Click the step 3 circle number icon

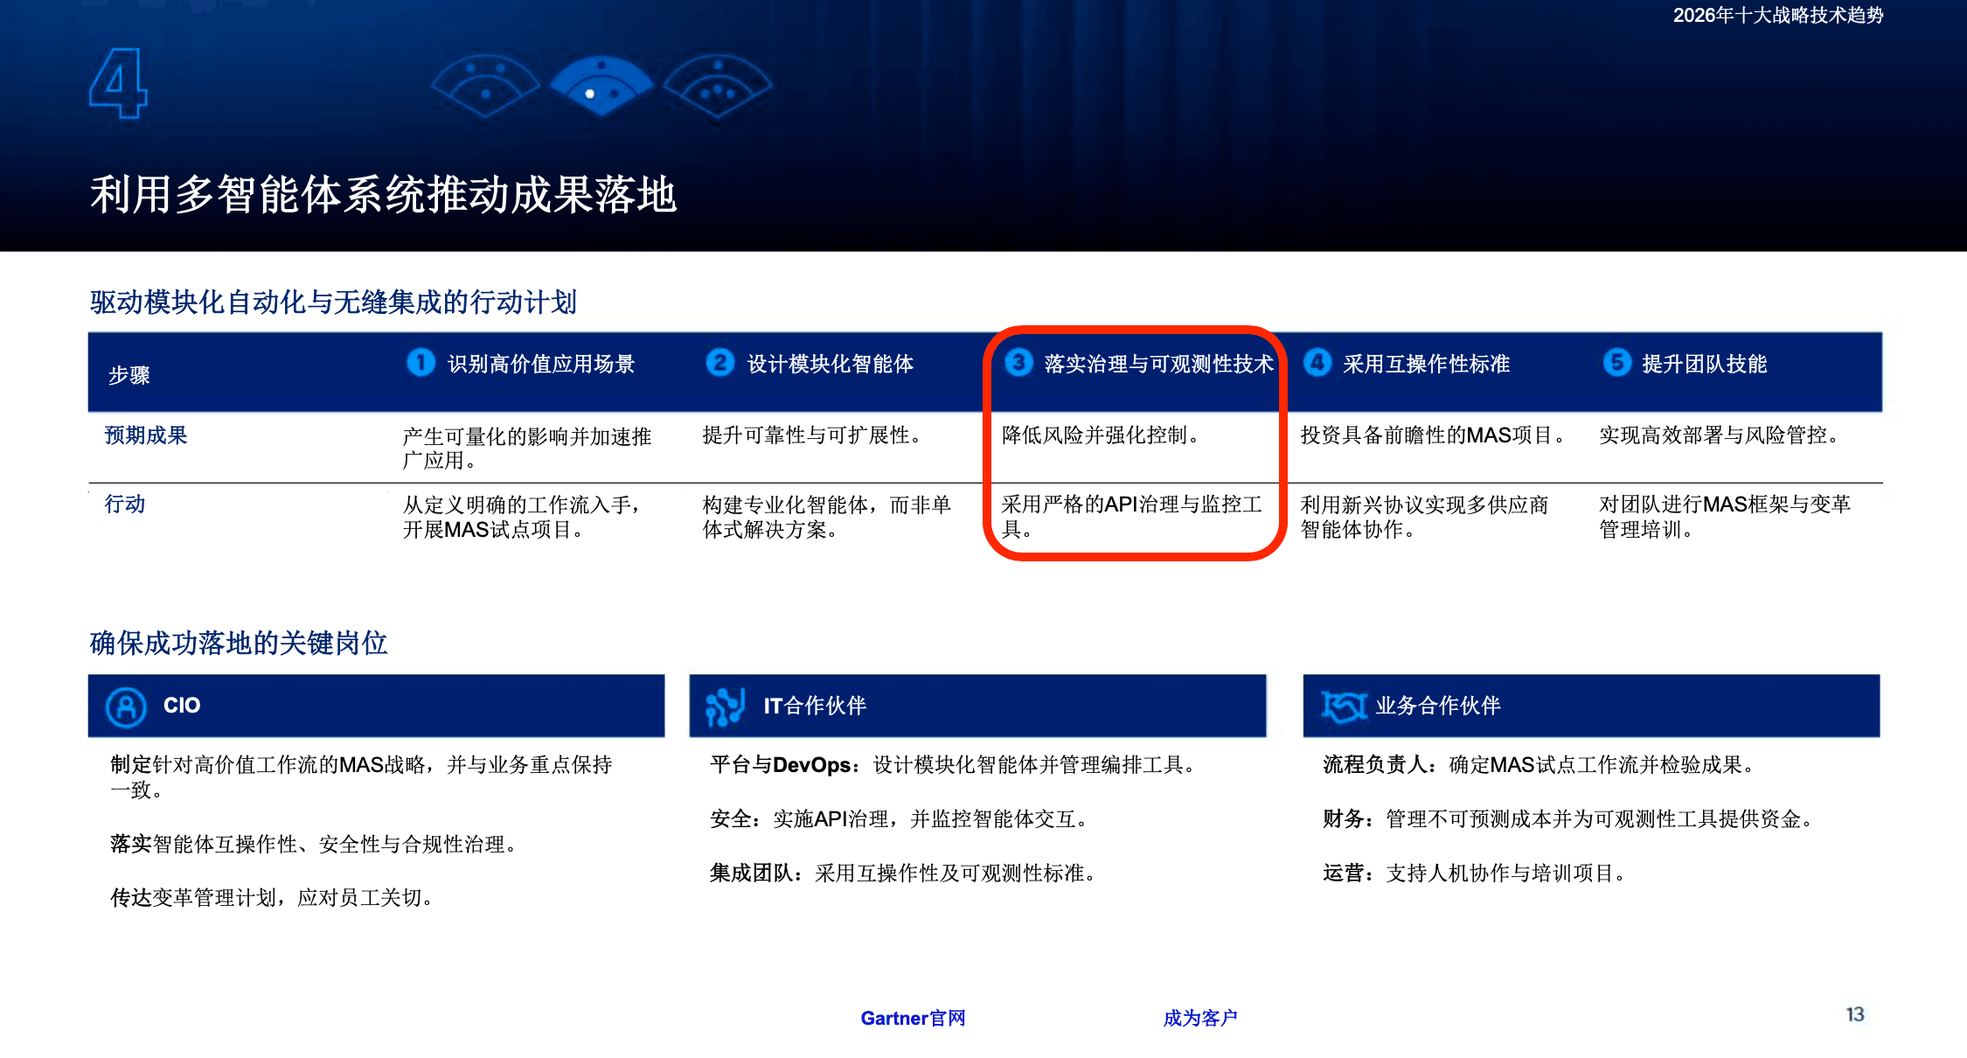point(1018,362)
